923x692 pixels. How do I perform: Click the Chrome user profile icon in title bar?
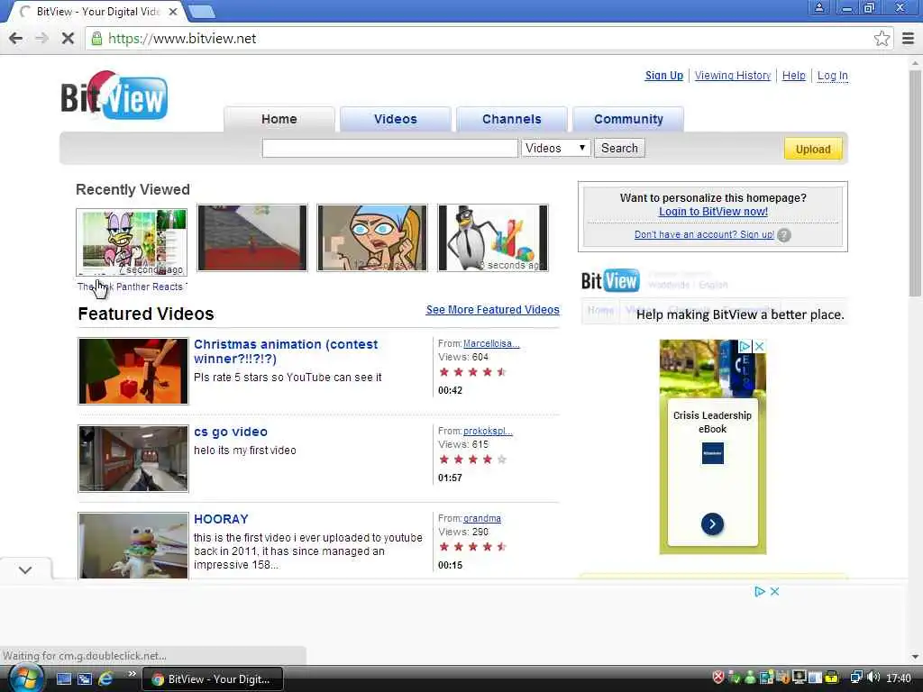tap(818, 7)
